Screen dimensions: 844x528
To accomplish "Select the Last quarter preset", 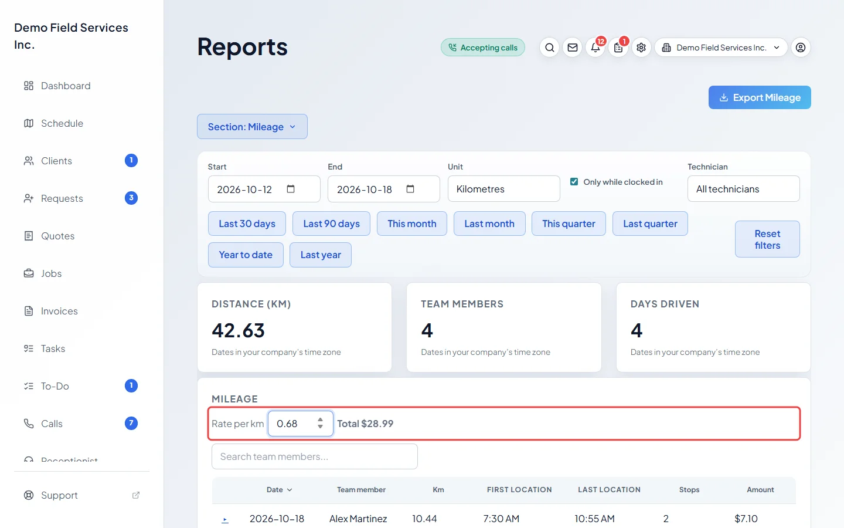I will (x=650, y=224).
